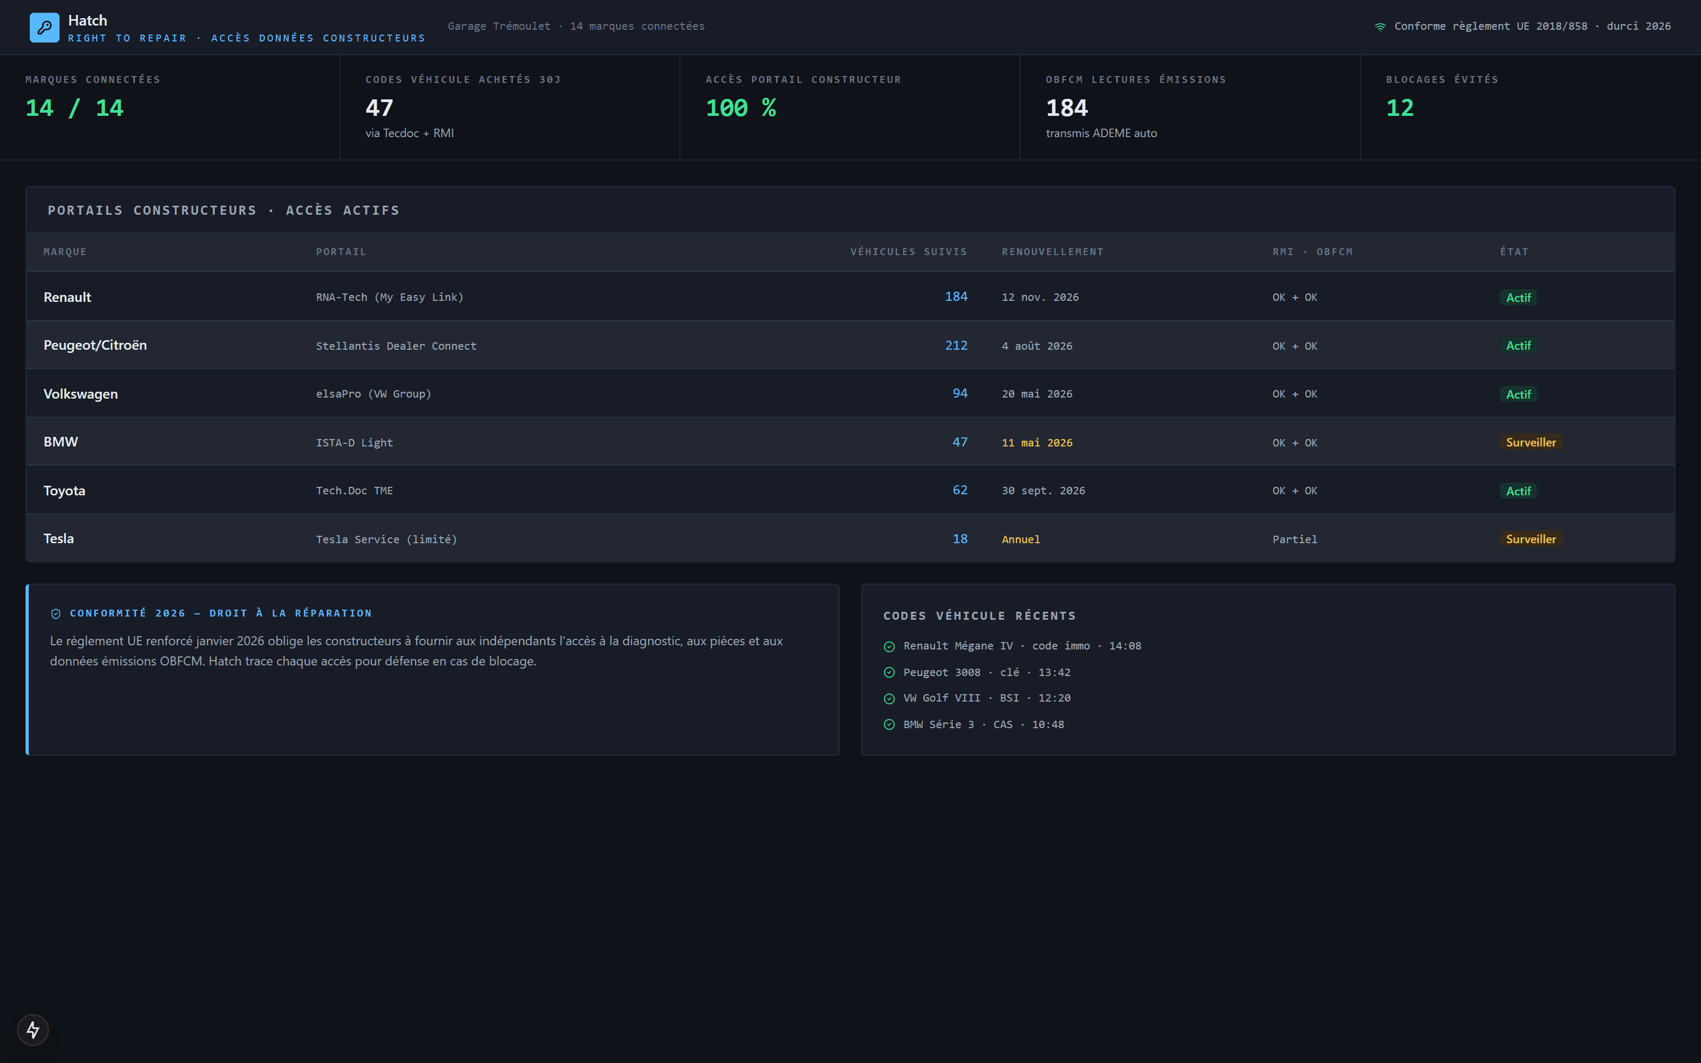Viewport: 1701px width, 1063px height.
Task: Click the VW Golf VIII BSI entry
Action: 987,698
